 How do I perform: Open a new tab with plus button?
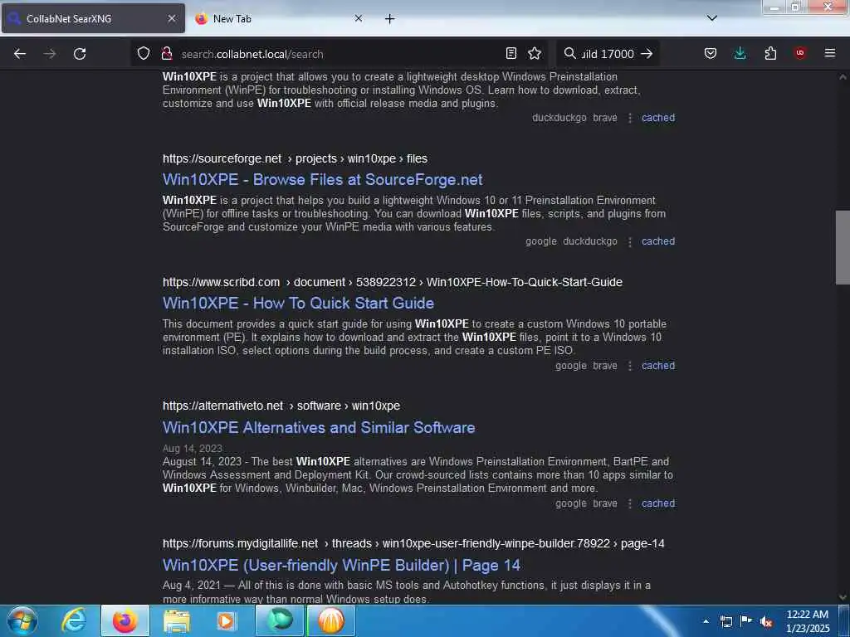point(390,19)
